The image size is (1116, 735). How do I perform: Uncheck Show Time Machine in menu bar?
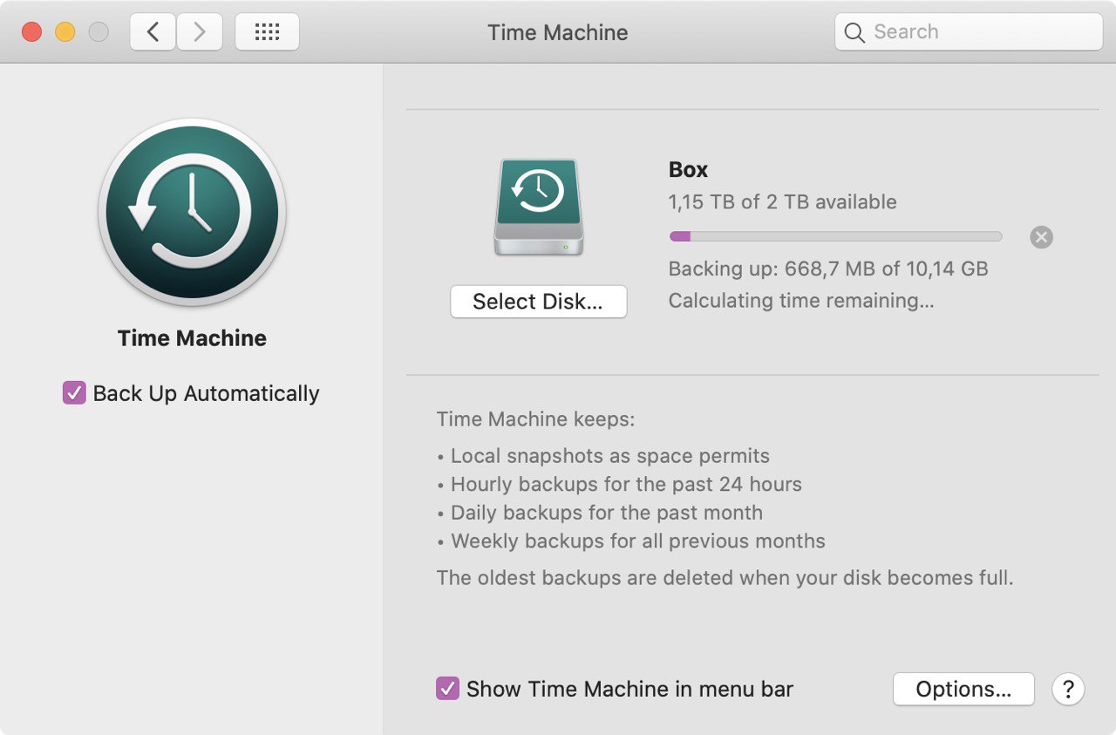[447, 689]
